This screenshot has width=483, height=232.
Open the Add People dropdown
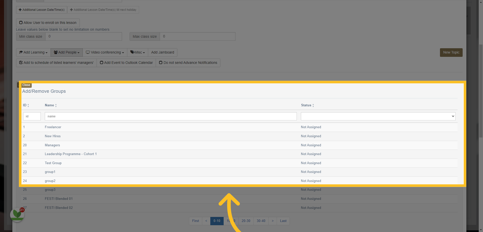click(67, 53)
